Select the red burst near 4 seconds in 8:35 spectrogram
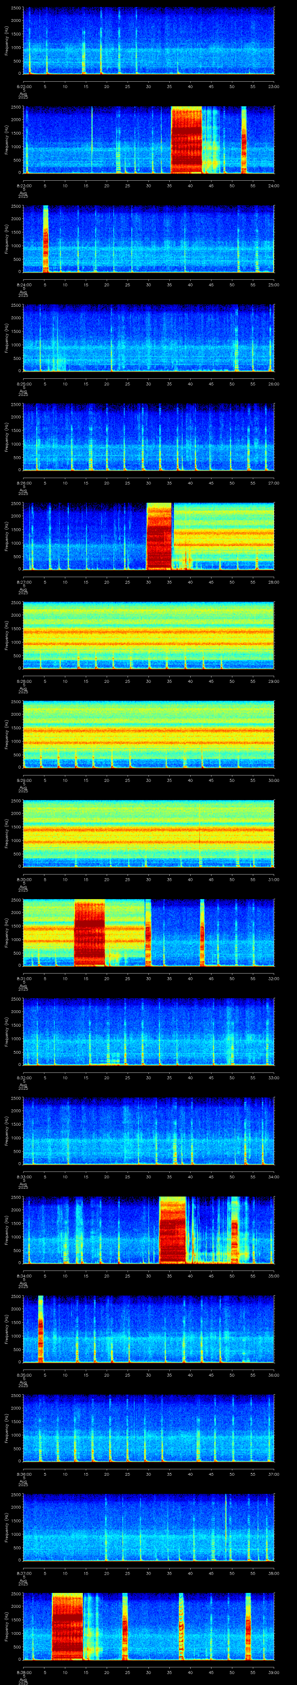The height and width of the screenshot is (1685, 297). coord(41,1329)
